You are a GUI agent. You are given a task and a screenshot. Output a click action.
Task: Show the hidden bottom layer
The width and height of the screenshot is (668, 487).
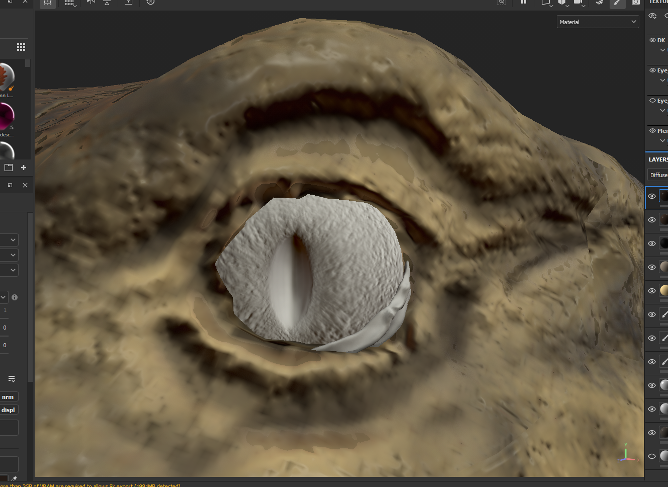[652, 456]
